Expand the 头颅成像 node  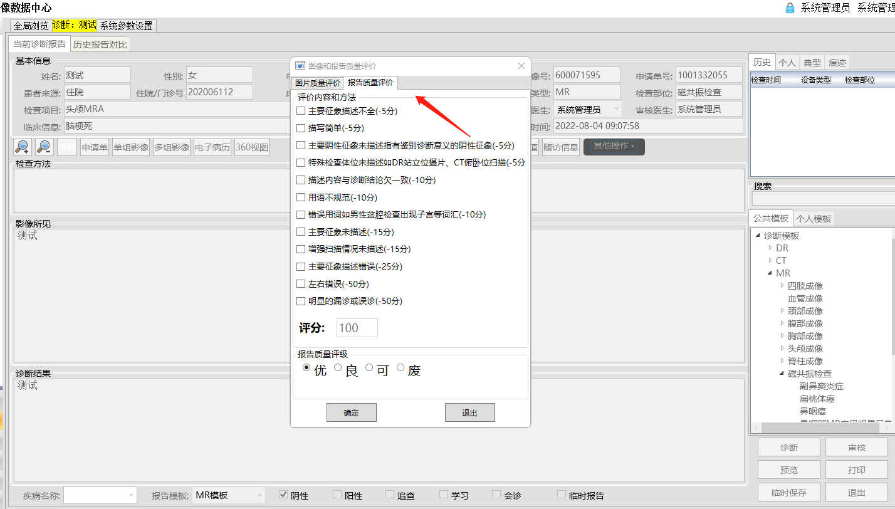coord(782,349)
